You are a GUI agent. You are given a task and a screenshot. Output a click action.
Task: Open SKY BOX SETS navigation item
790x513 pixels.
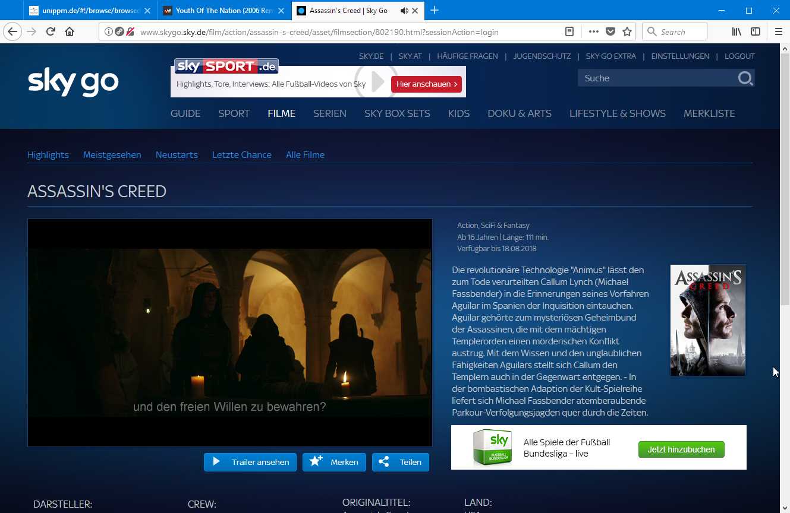397,113
